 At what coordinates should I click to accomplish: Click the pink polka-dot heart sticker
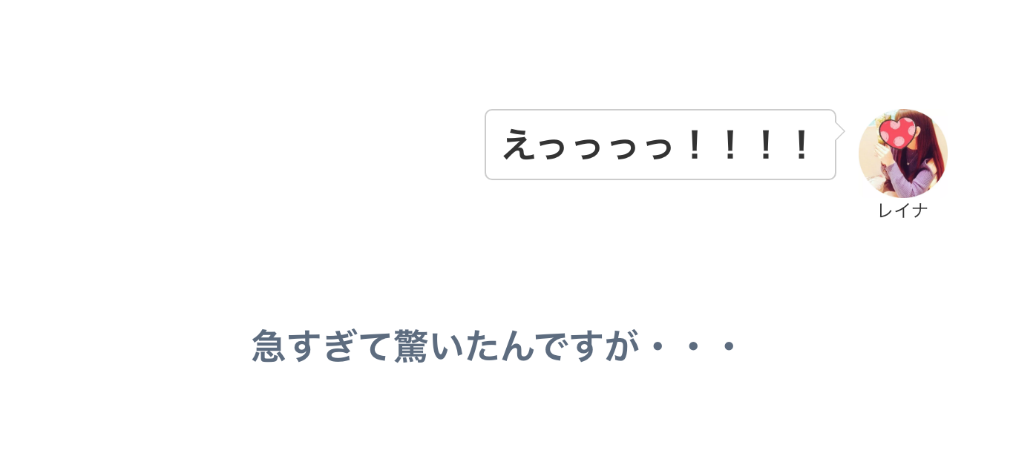[x=898, y=133]
